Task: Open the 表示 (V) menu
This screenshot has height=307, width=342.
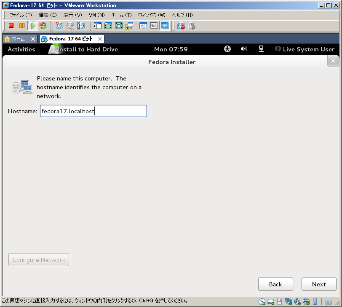Action: [72, 15]
